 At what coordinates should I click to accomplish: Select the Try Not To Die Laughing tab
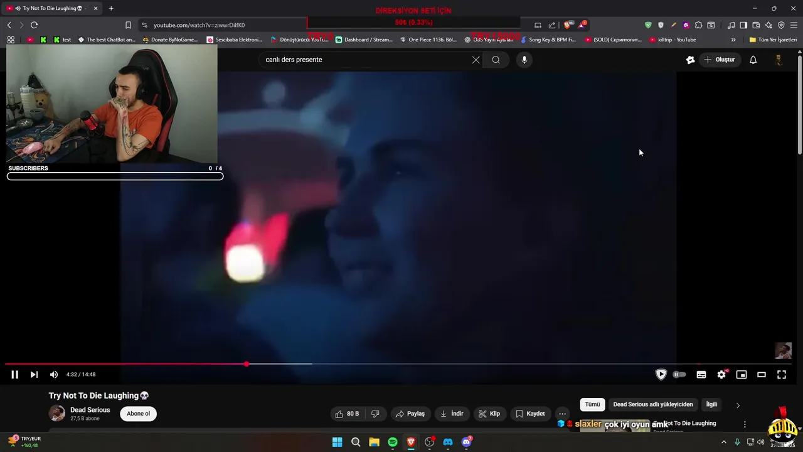tap(53, 8)
